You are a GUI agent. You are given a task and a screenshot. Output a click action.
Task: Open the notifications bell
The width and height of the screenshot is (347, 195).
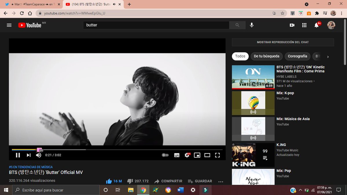coord(317,25)
